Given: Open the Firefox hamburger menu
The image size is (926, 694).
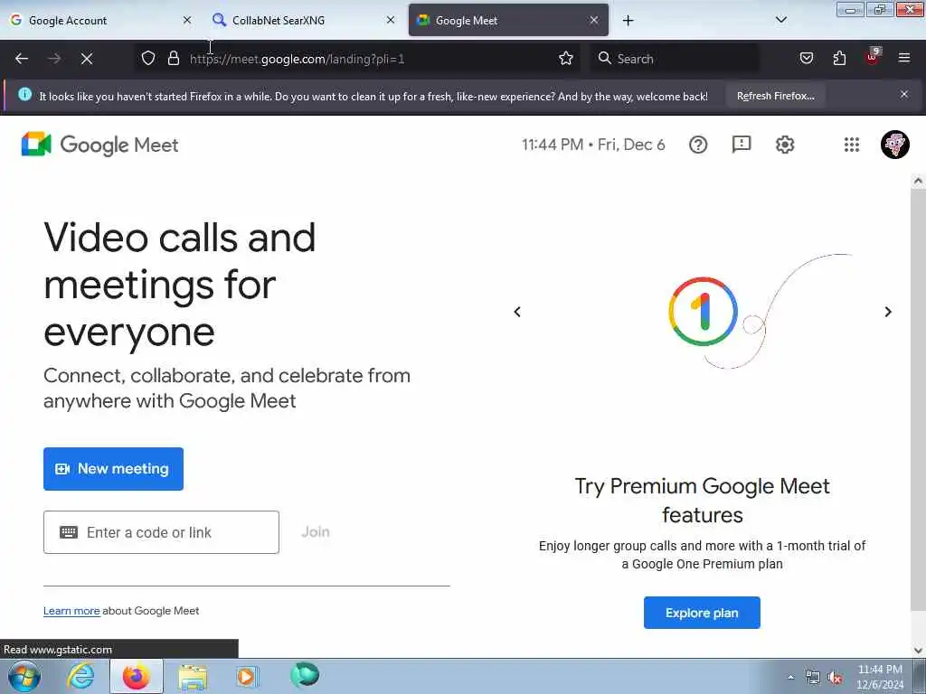Looking at the screenshot, I should (x=903, y=58).
